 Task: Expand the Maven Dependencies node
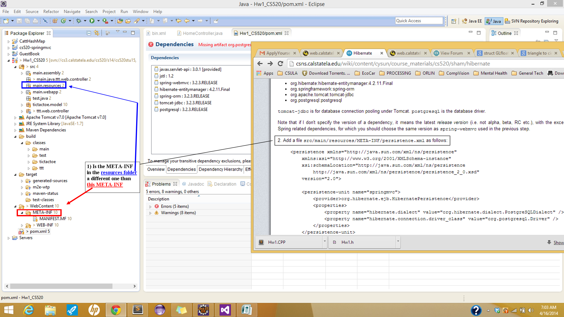15,130
